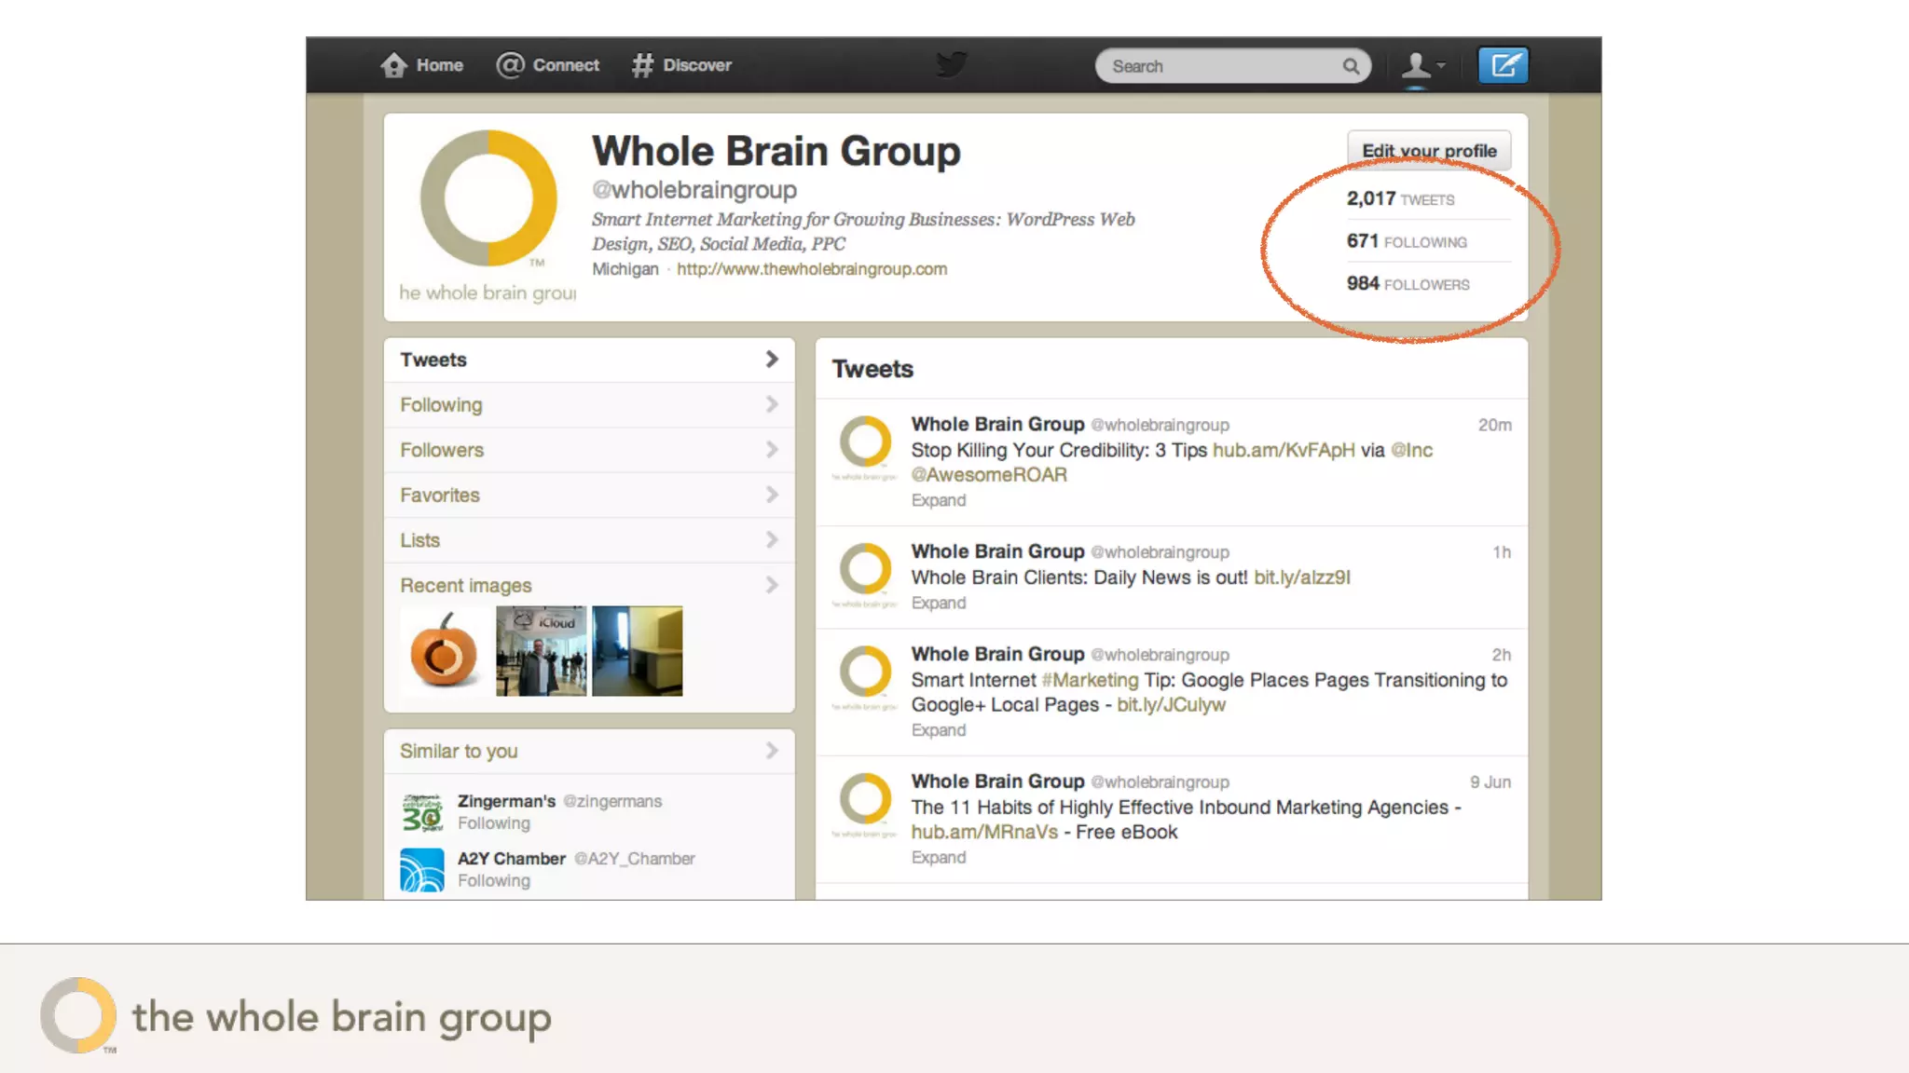Open the pumpkin recent image thumbnail
This screenshot has width=1909, height=1073.
[445, 651]
